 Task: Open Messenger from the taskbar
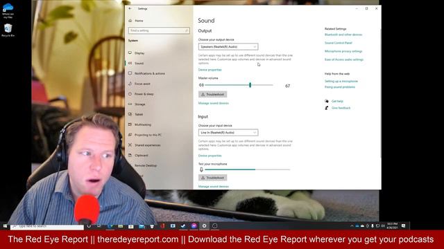[x=194, y=226]
